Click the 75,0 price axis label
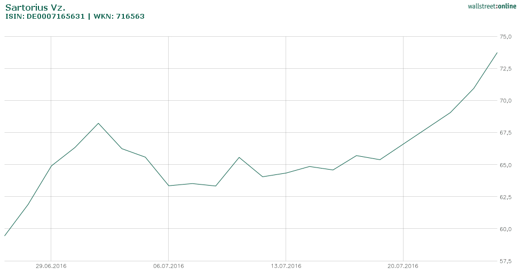Image resolution: width=521 pixels, height=272 pixels. [506, 37]
